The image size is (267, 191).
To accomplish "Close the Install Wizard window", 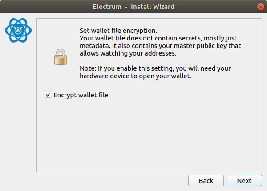I will (260, 7).
